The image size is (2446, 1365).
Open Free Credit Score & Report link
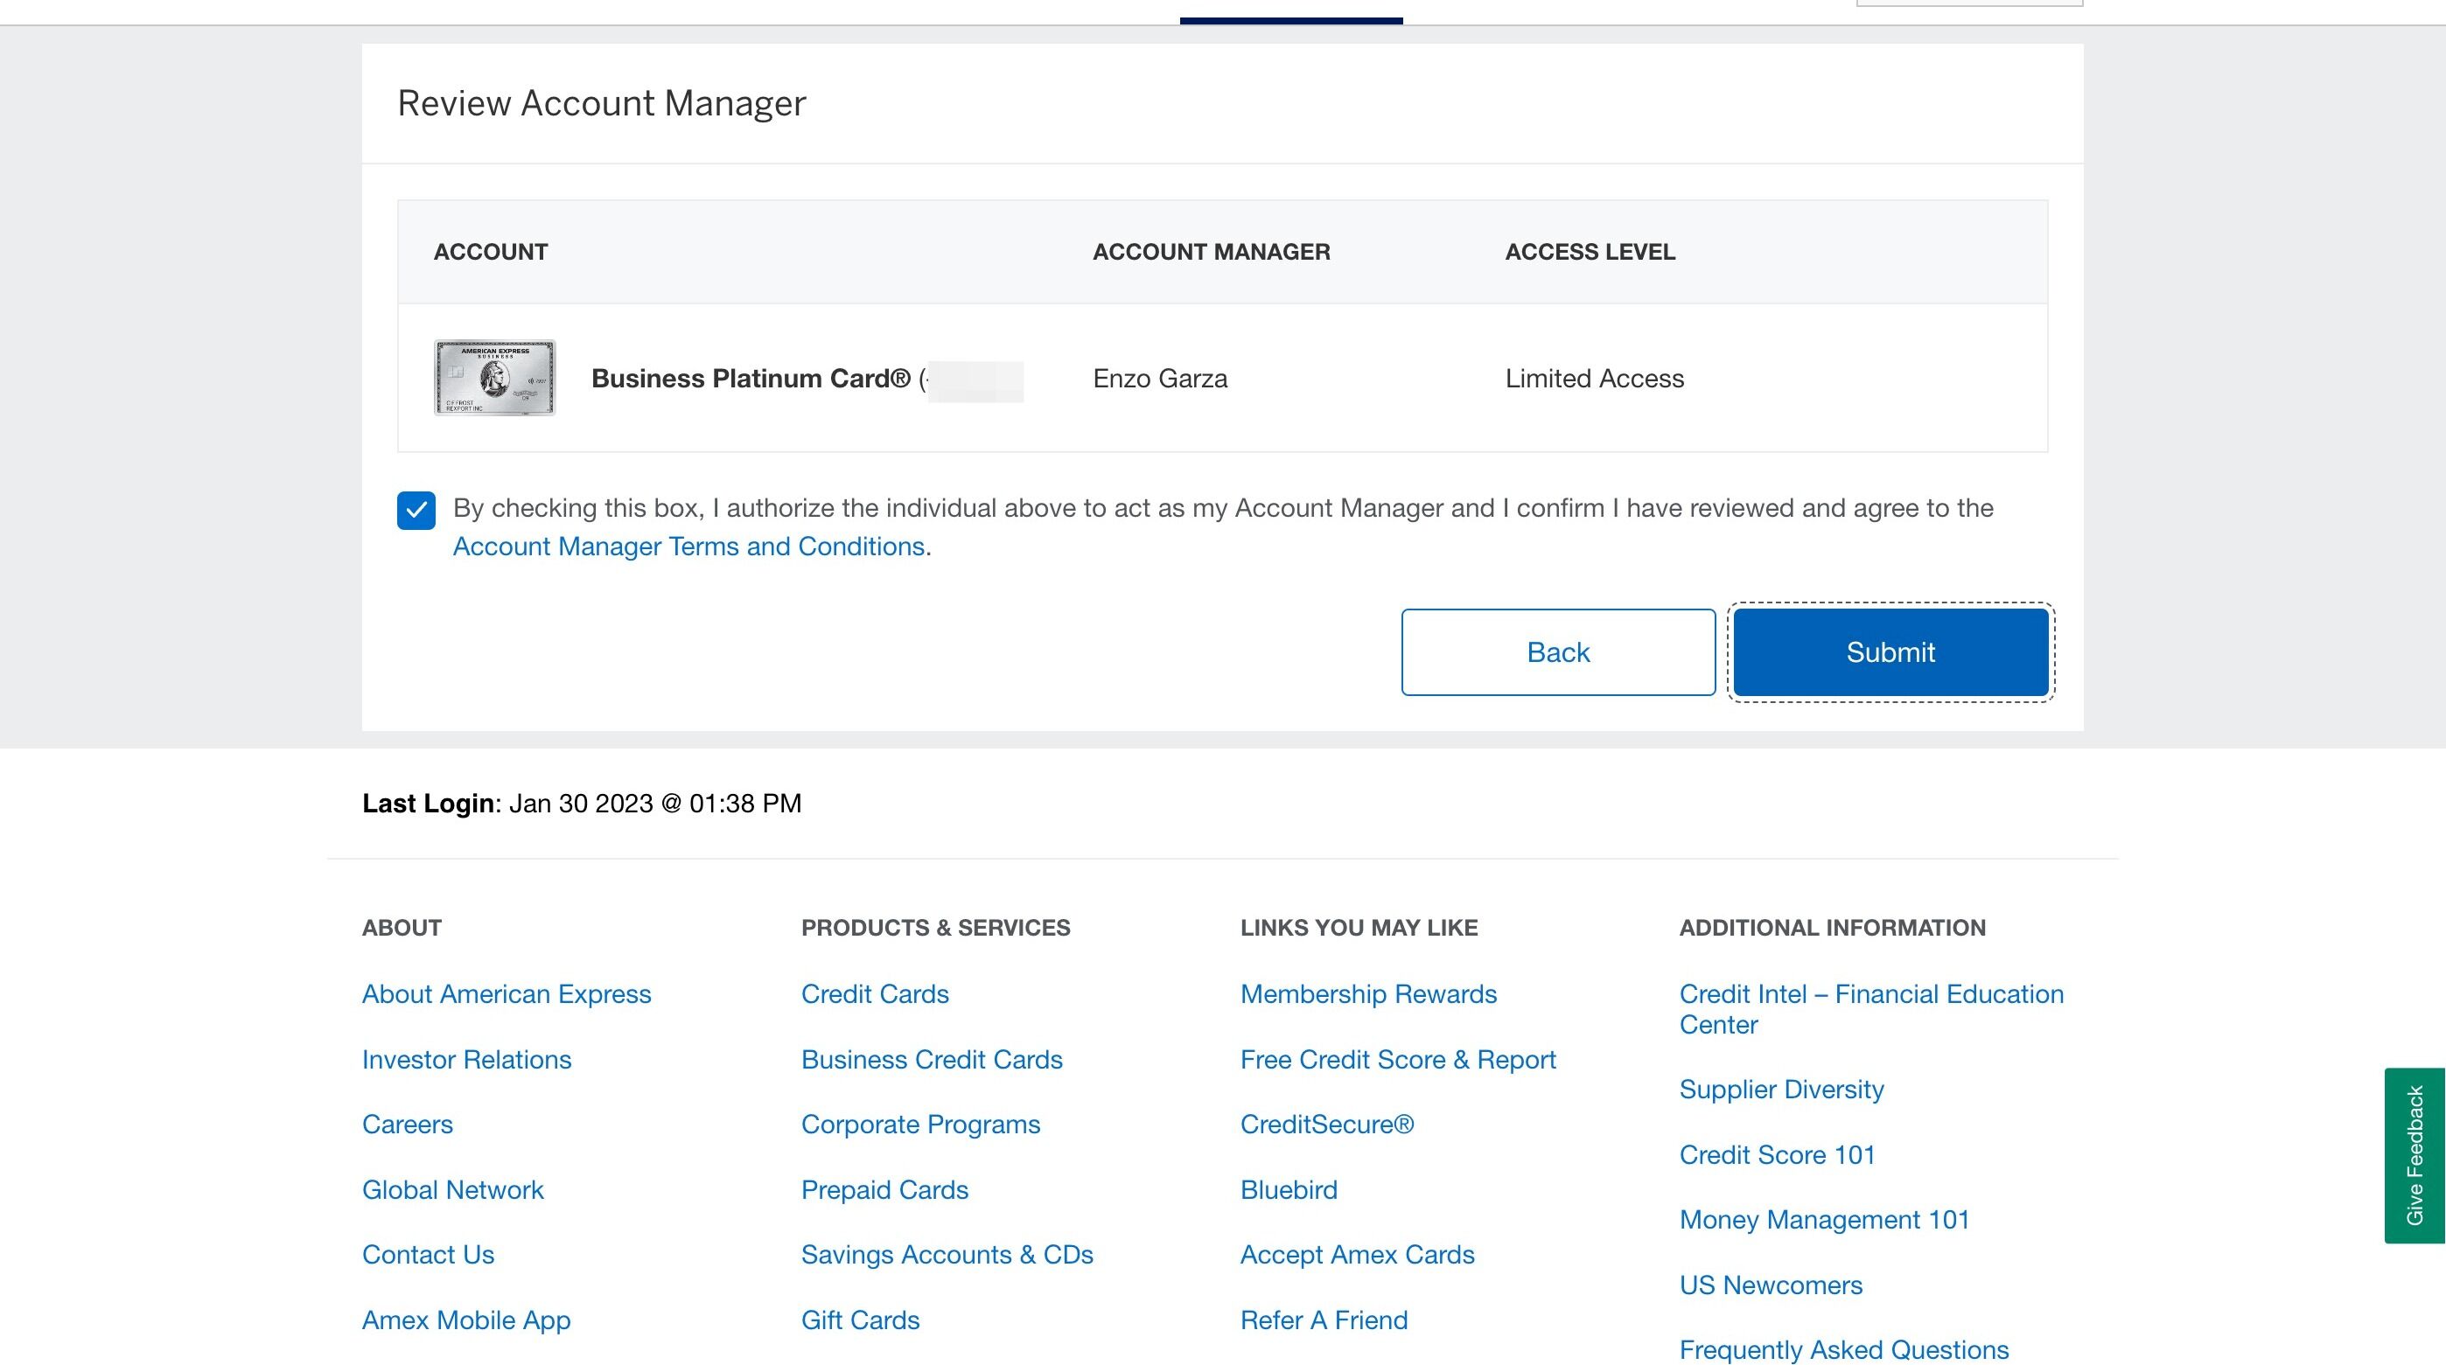(x=1398, y=1059)
